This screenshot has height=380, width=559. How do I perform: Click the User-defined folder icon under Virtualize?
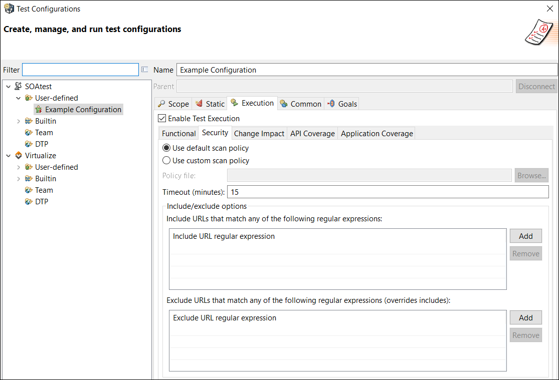(x=29, y=167)
